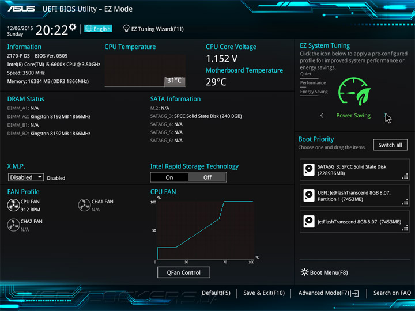Screen dimensions: 415x311
Task: Click the EZ Tuning Wizard lightbulb icon
Action: point(126,29)
